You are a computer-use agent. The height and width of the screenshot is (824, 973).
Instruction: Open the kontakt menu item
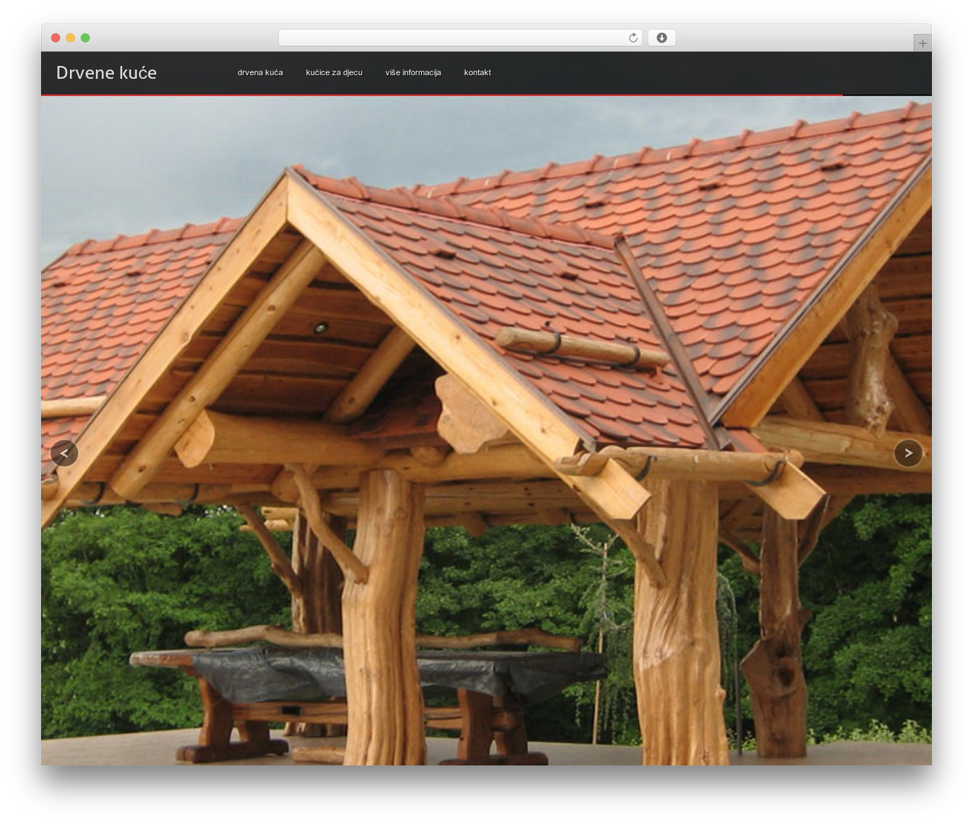[477, 72]
